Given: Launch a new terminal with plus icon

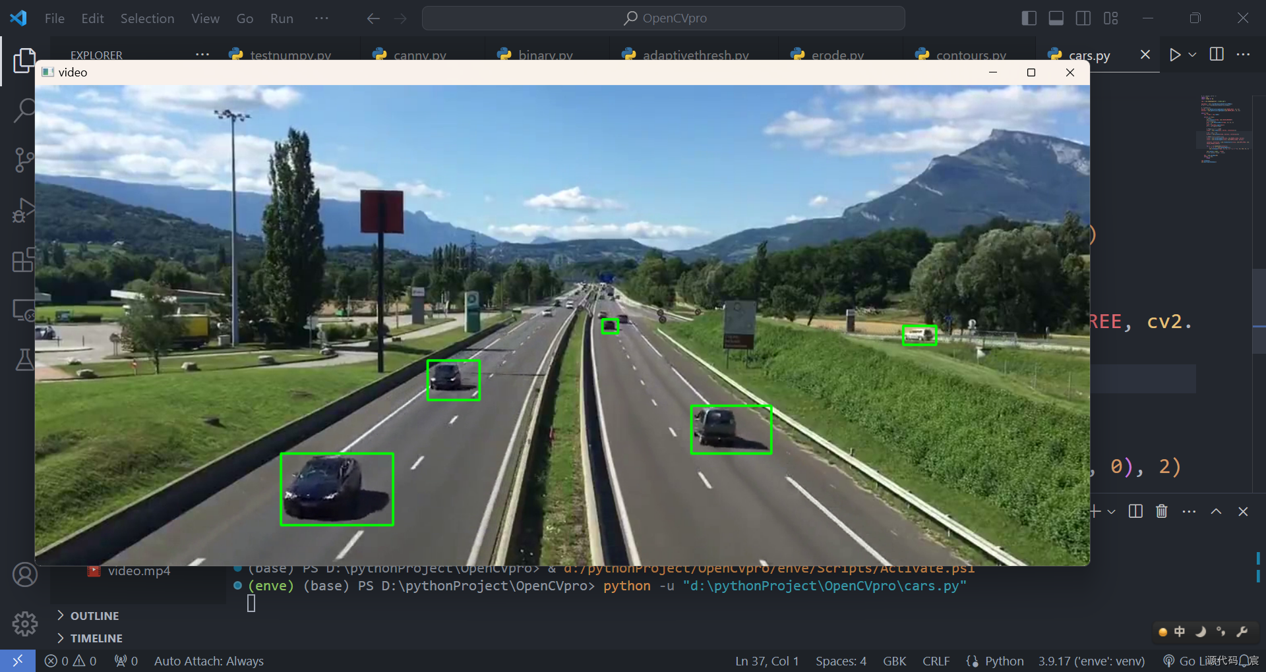Looking at the screenshot, I should coord(1096,511).
